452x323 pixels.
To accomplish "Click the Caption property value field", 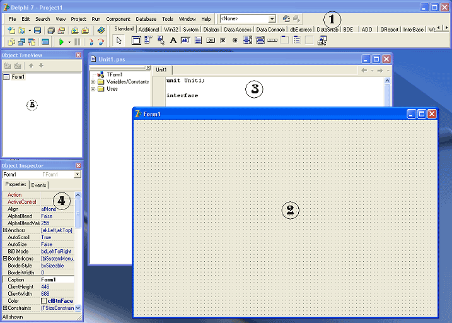I will (x=57, y=279).
